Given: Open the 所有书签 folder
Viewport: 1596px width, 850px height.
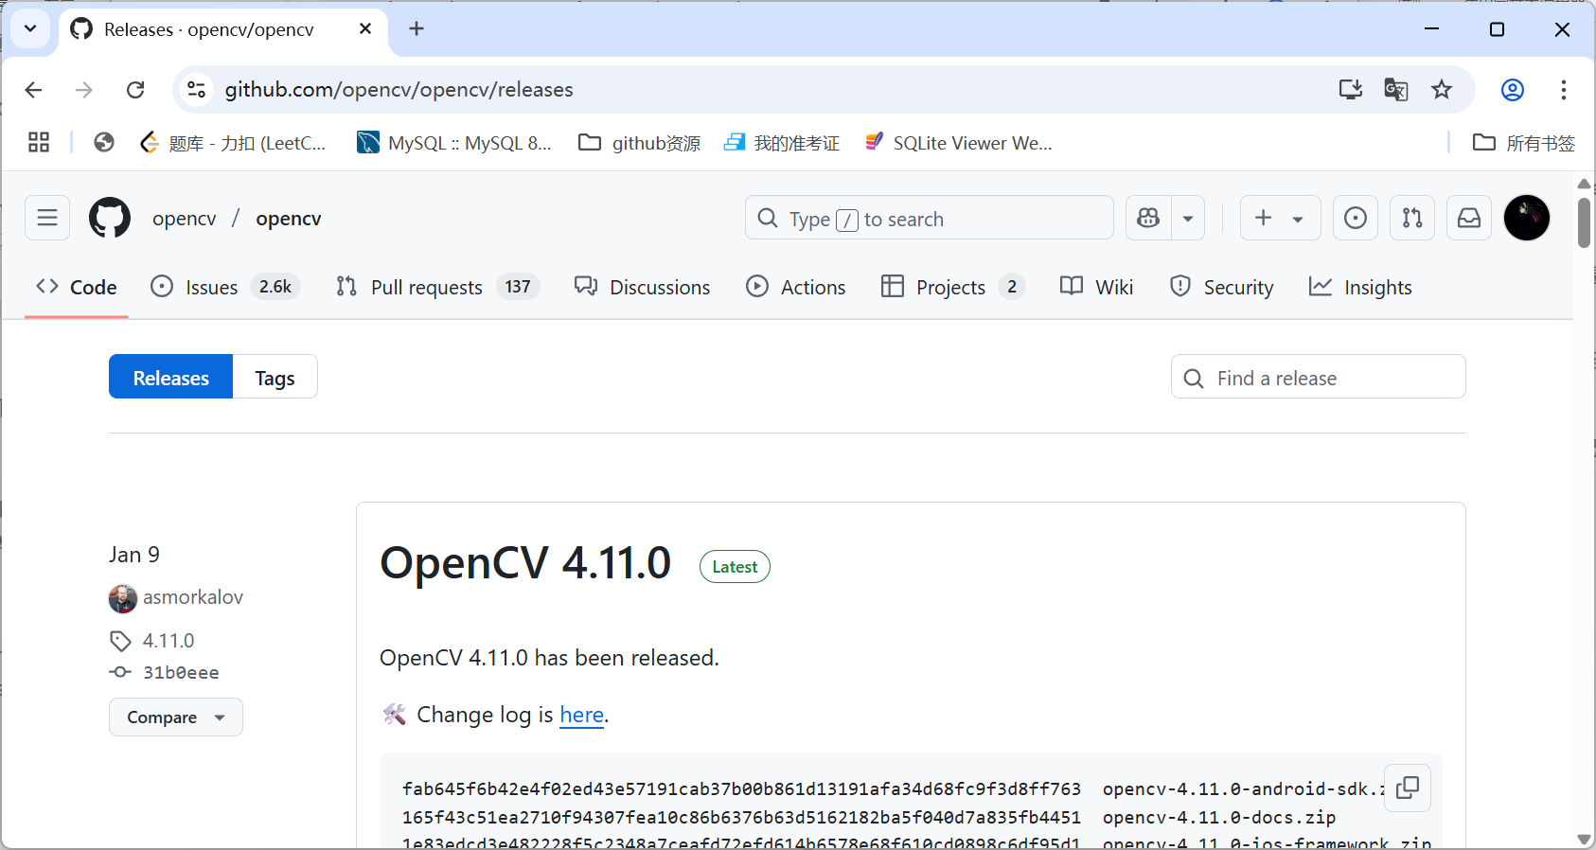Looking at the screenshot, I should (x=1524, y=143).
